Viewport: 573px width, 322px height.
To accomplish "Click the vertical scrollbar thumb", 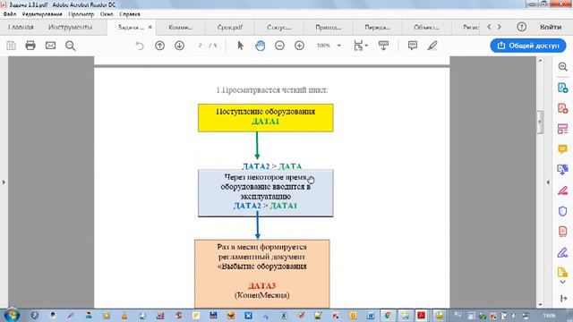I will click(x=540, y=123).
